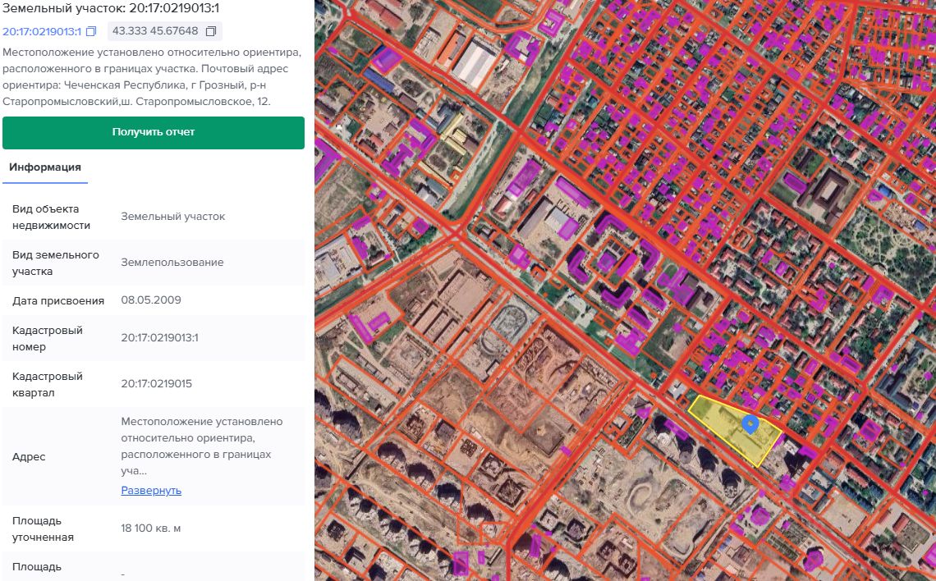Copy the cadastral number 20:17:0219013:1
This screenshot has width=936, height=581.
click(x=91, y=31)
